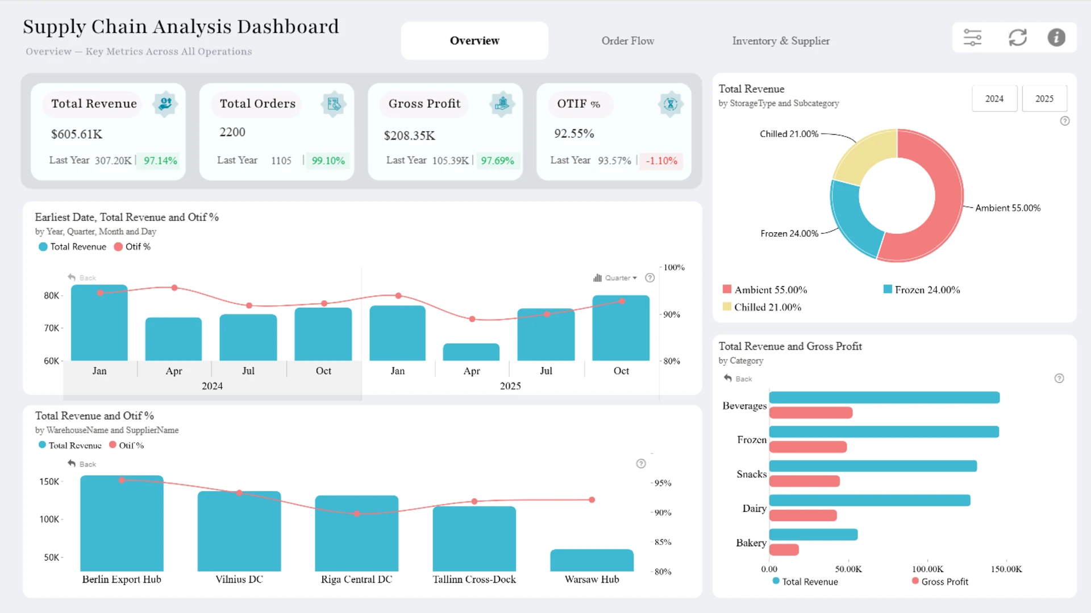Toggle Ambient 55.00% donut legend

pyautogui.click(x=765, y=290)
